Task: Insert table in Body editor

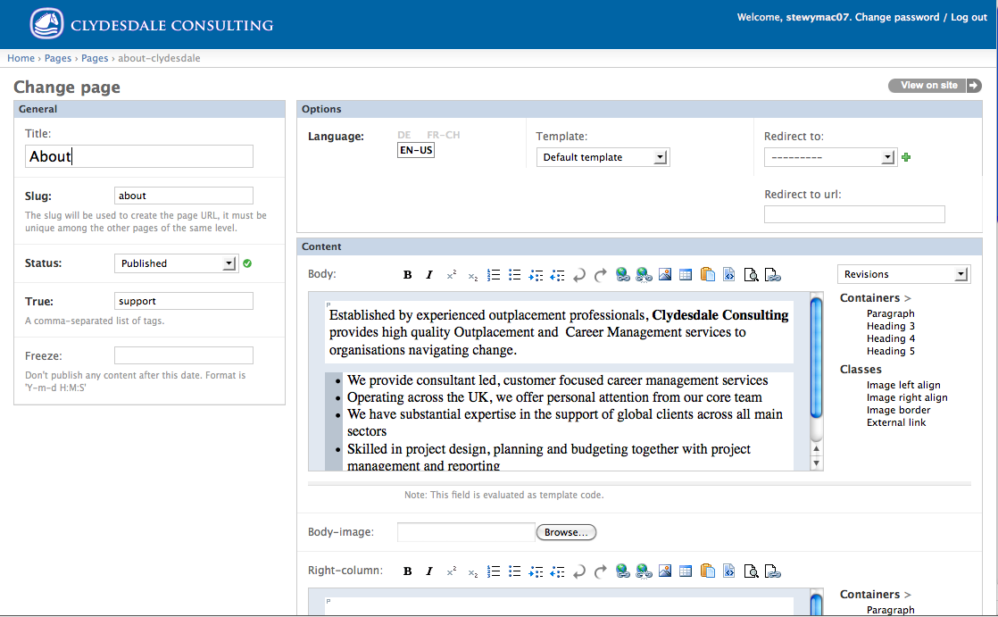Action: click(x=686, y=275)
